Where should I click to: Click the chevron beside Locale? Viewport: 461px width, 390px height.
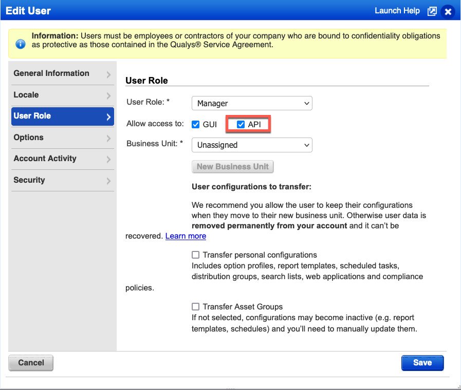click(x=108, y=95)
